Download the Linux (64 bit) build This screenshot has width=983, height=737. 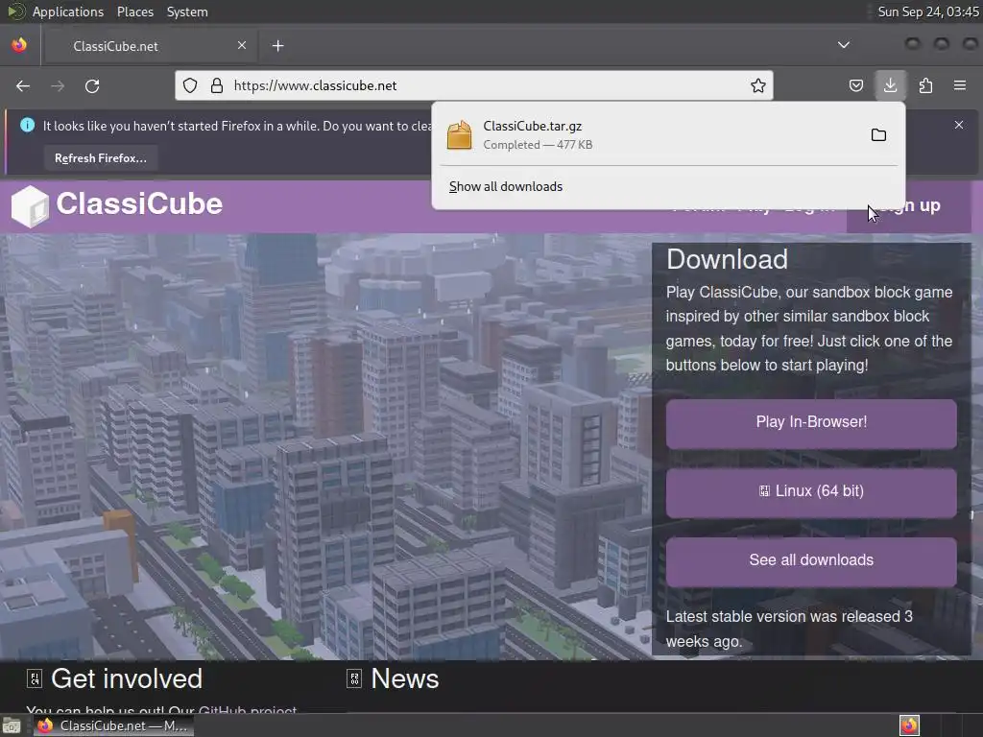pyautogui.click(x=811, y=491)
